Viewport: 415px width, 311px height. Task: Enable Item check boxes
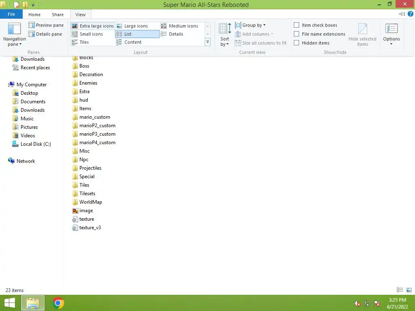(297, 25)
